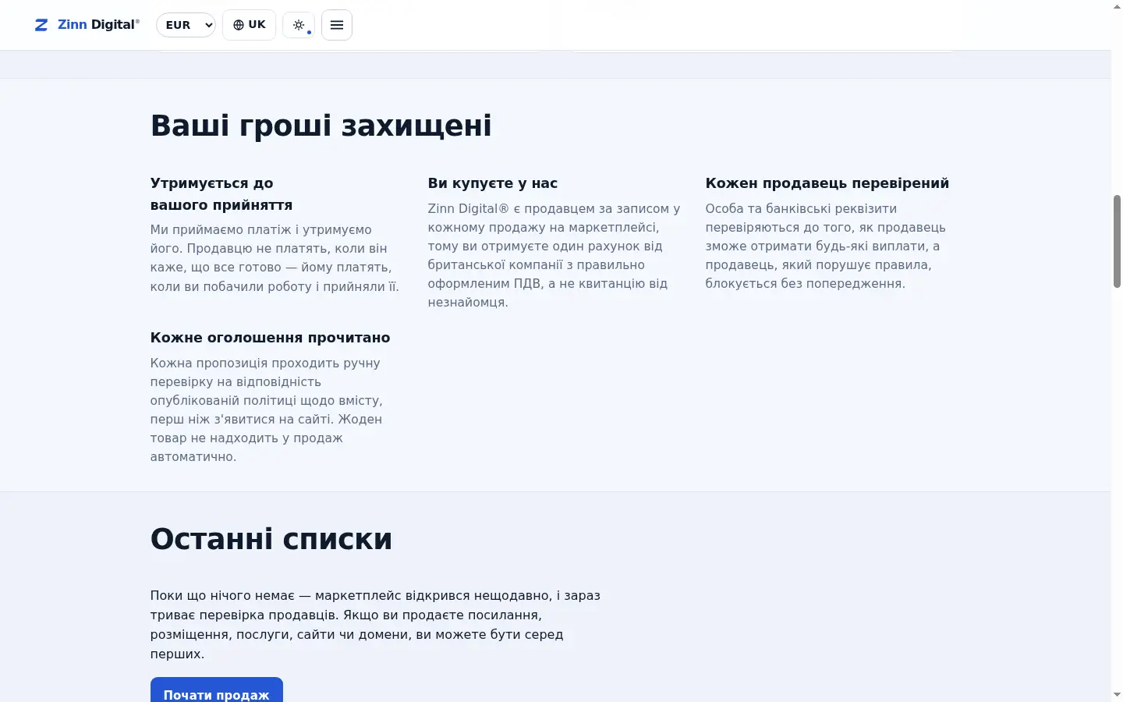Click paragraph starting Особа та банківські реквізити
Screen dimensions: 1123x702
coord(827,246)
